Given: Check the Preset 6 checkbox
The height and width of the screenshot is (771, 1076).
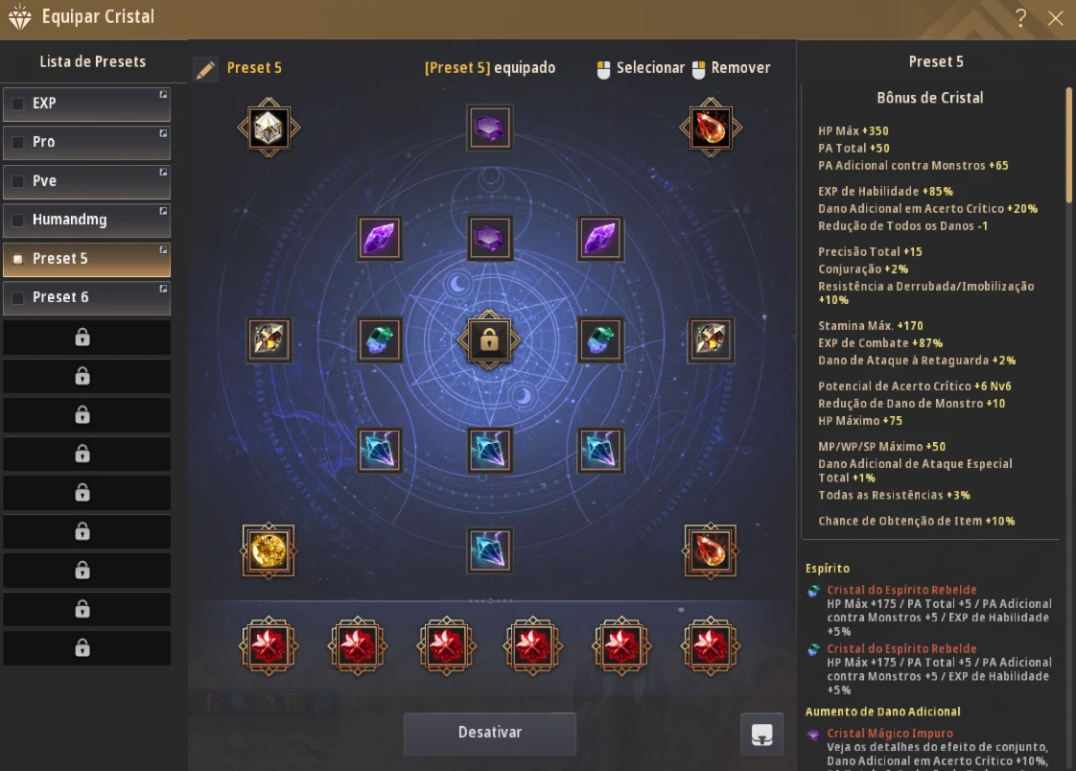Looking at the screenshot, I should [18, 297].
